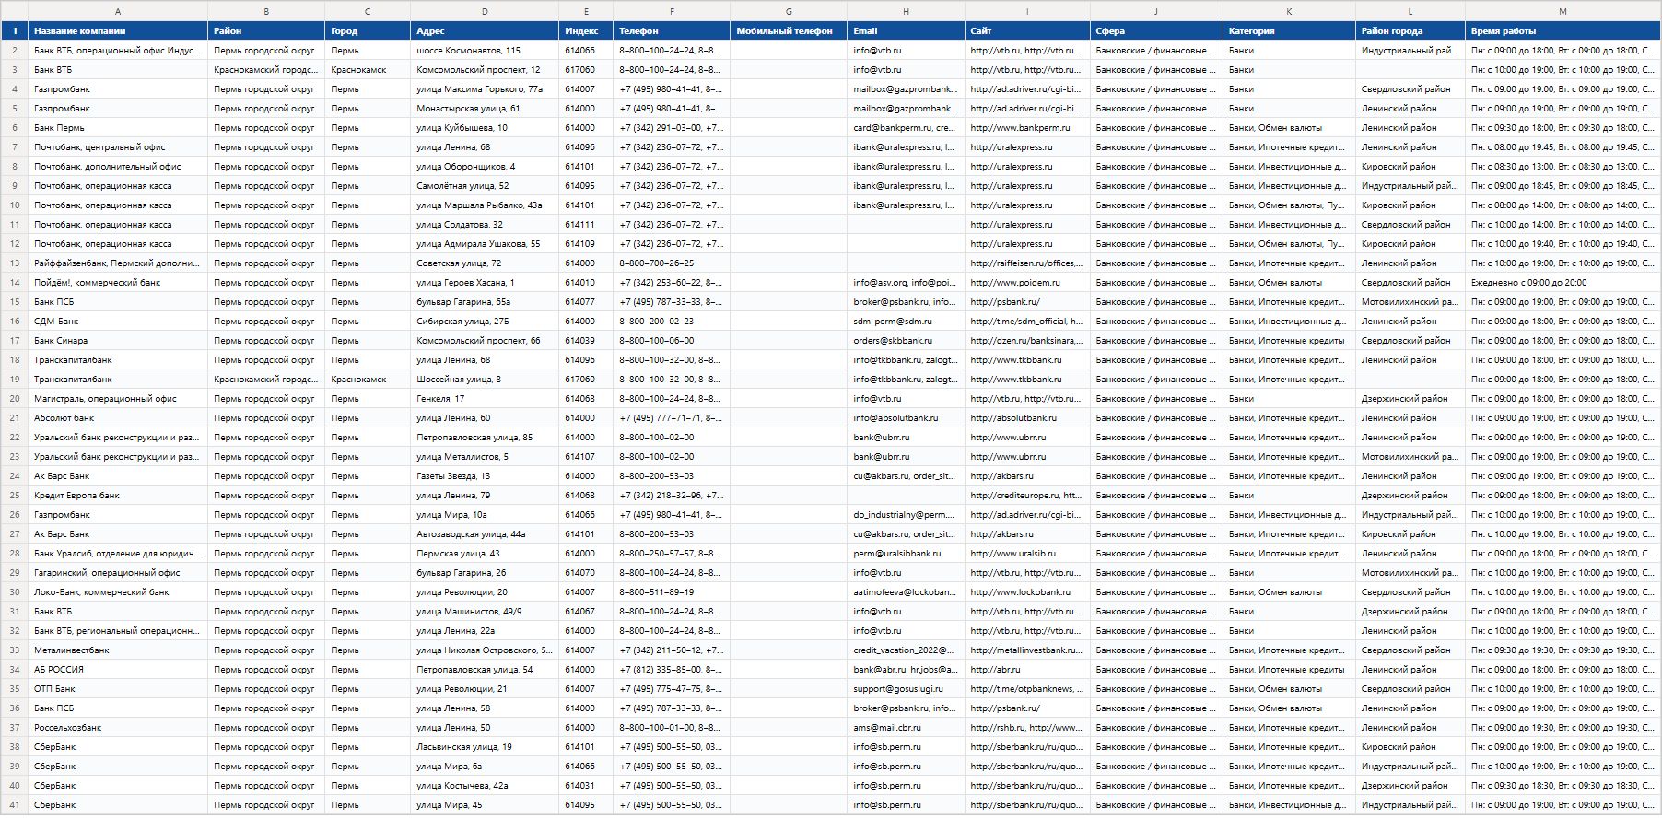Select the 'улица Машинистов, 49/9' cell
The image size is (1662, 831).
[485, 612]
